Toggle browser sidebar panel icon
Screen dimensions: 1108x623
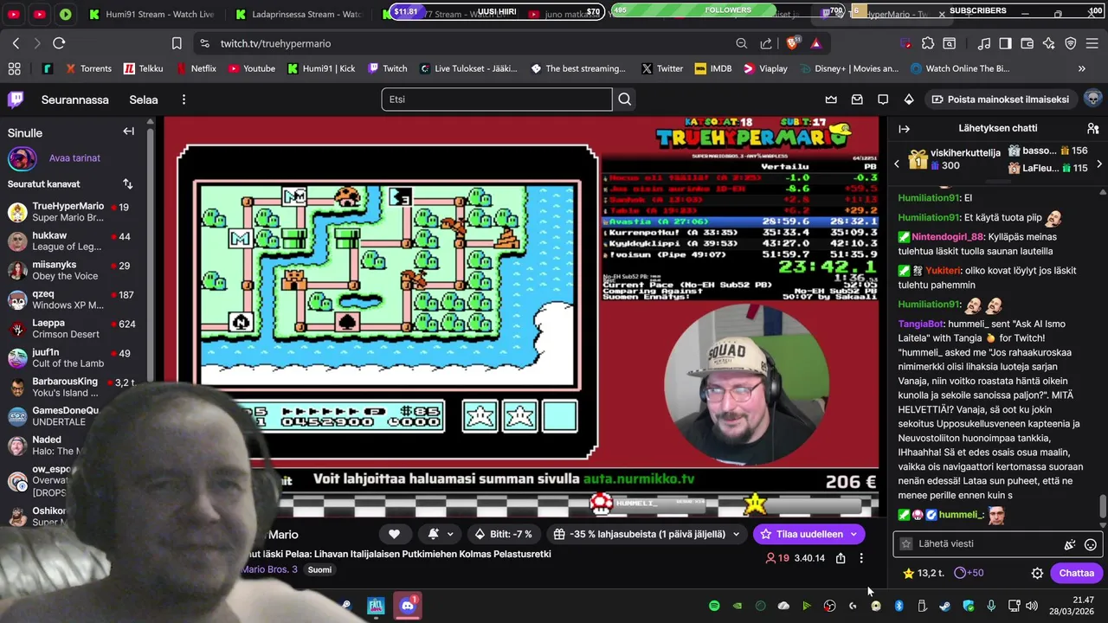pyautogui.click(x=1005, y=43)
